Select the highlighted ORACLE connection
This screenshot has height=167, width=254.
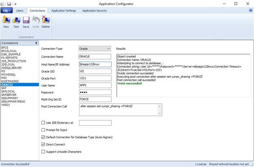pyautogui.click(x=20, y=85)
